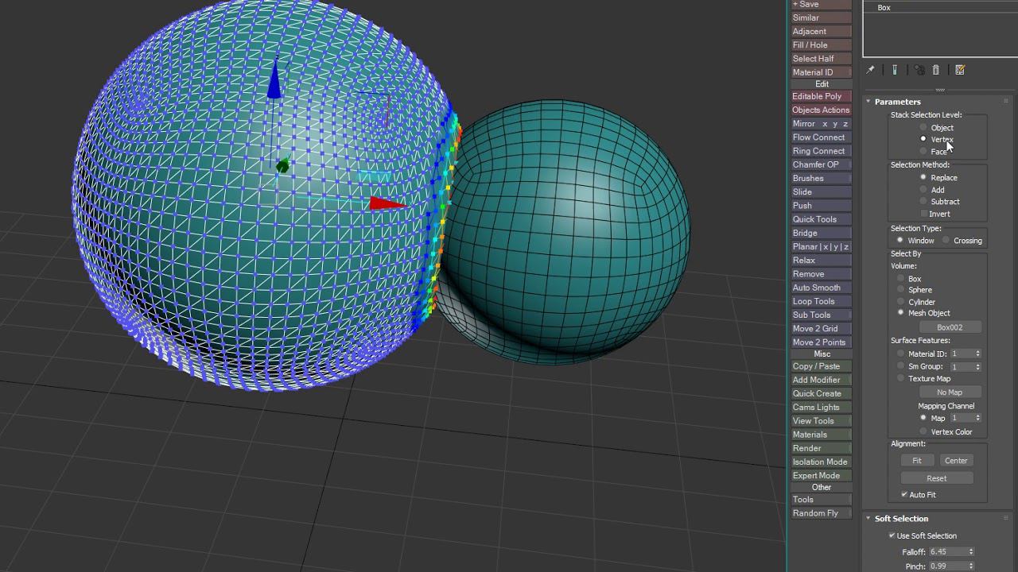This screenshot has height=572, width=1018.
Task: Toggle Auto Fit checkbox
Action: coord(904,494)
